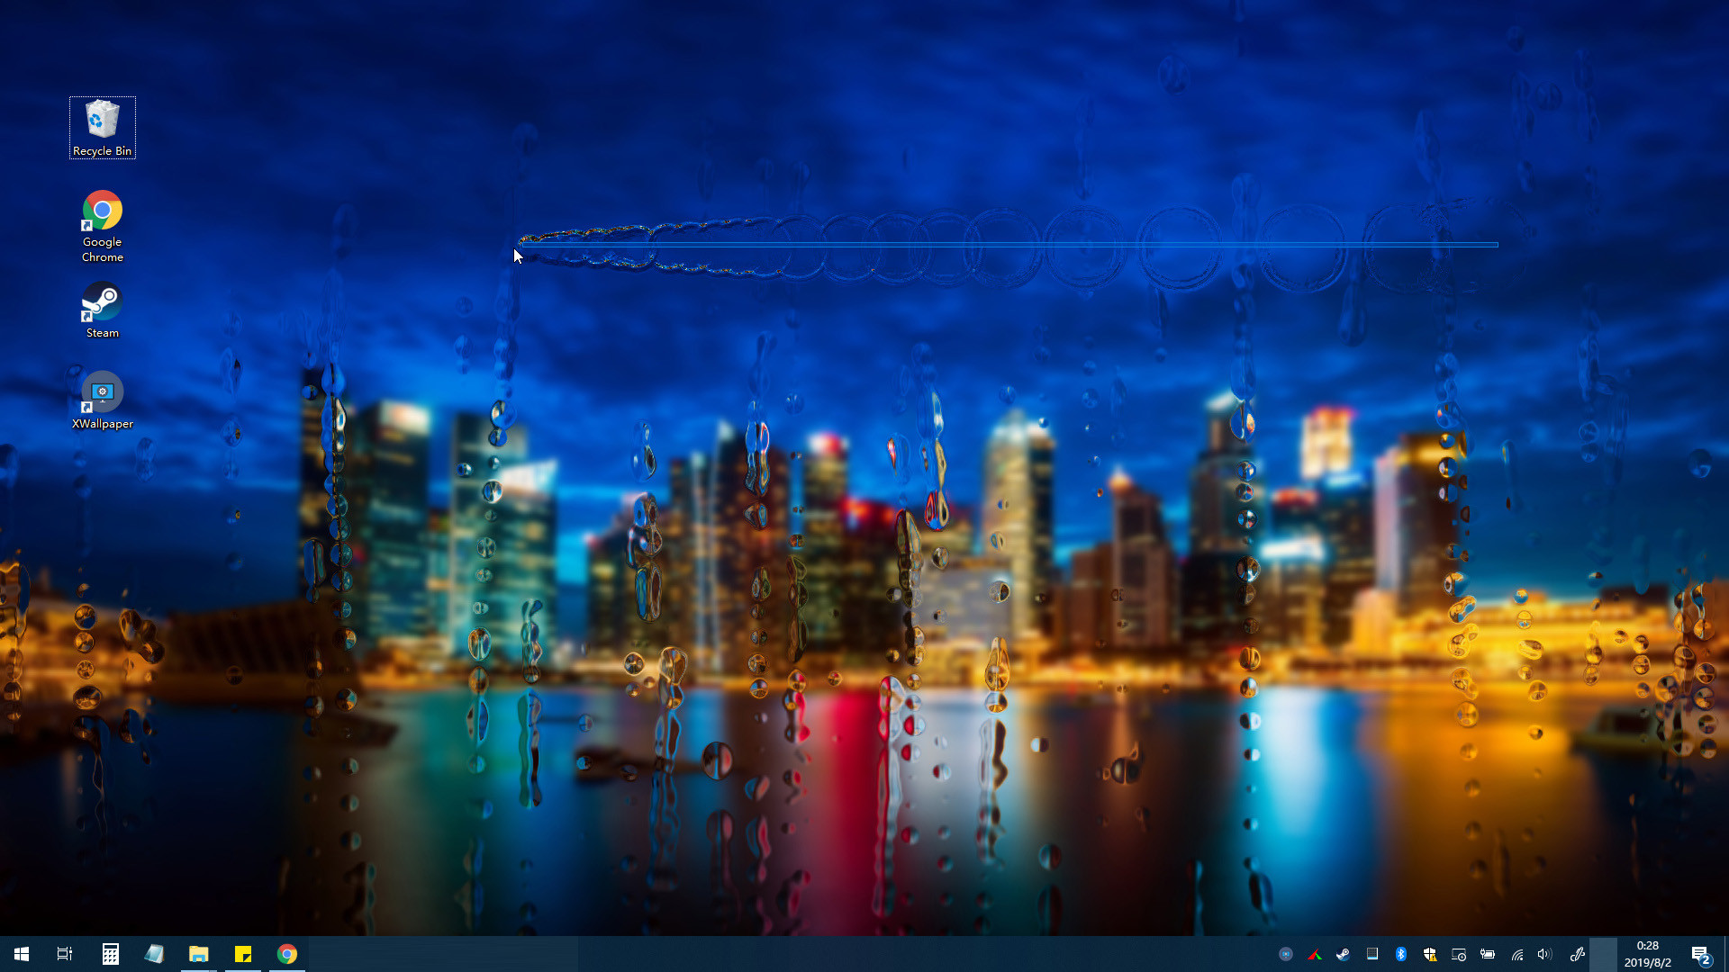Open the Notepad taskbar icon
The image size is (1729, 972).
pyautogui.click(x=154, y=954)
